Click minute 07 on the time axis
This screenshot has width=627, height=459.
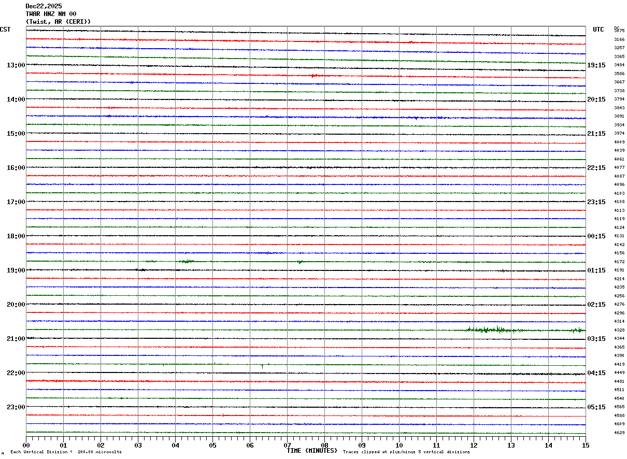287,445
